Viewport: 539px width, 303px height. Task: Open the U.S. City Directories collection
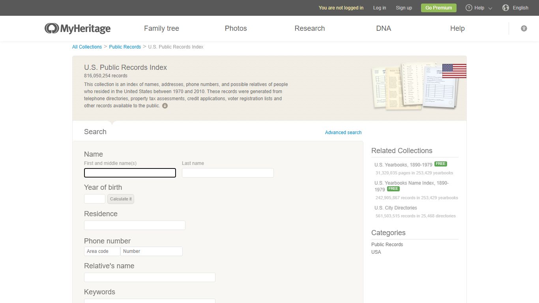(396, 208)
